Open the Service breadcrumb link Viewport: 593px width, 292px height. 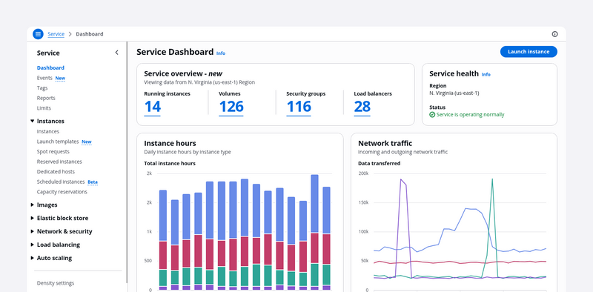click(x=56, y=34)
